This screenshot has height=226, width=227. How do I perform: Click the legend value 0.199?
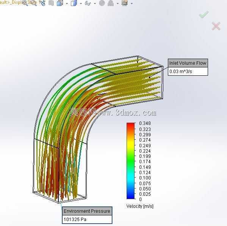(x=145, y=156)
